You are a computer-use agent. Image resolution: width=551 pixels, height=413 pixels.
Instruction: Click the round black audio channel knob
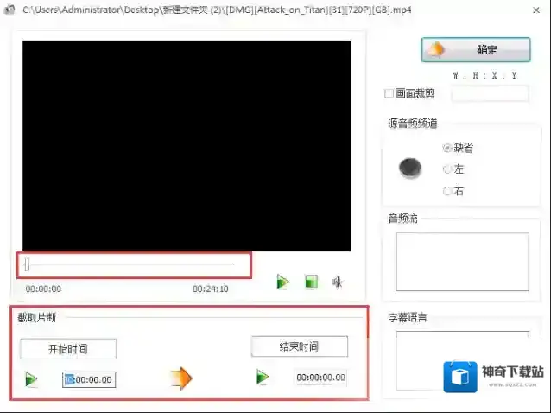410,168
